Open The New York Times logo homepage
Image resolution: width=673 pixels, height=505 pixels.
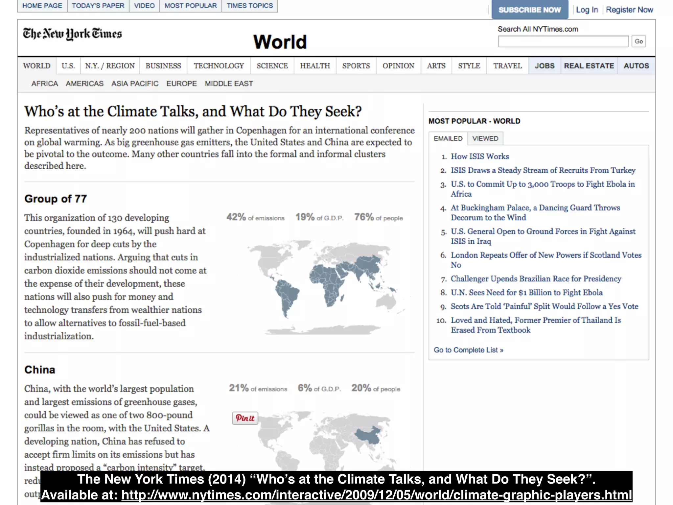pos(72,34)
